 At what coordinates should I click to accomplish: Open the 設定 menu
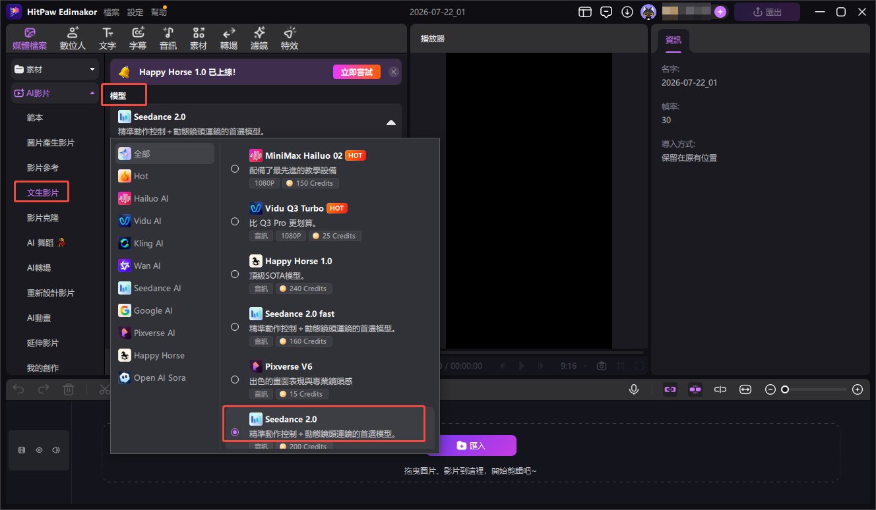pos(135,12)
